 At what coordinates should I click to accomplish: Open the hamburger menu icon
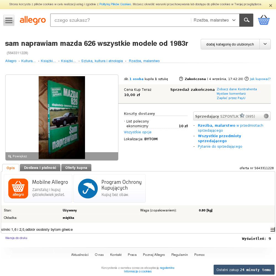9,20
